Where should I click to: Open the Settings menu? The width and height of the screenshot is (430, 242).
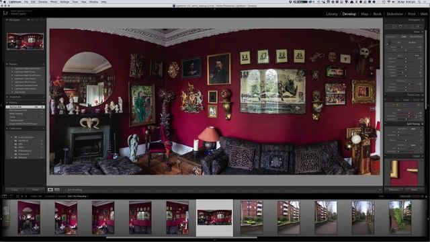coord(64,2)
